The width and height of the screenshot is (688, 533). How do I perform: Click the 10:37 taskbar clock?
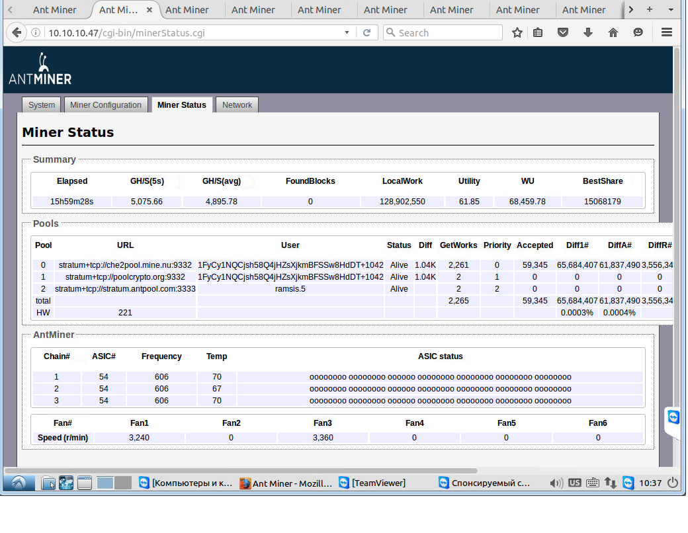[650, 483]
